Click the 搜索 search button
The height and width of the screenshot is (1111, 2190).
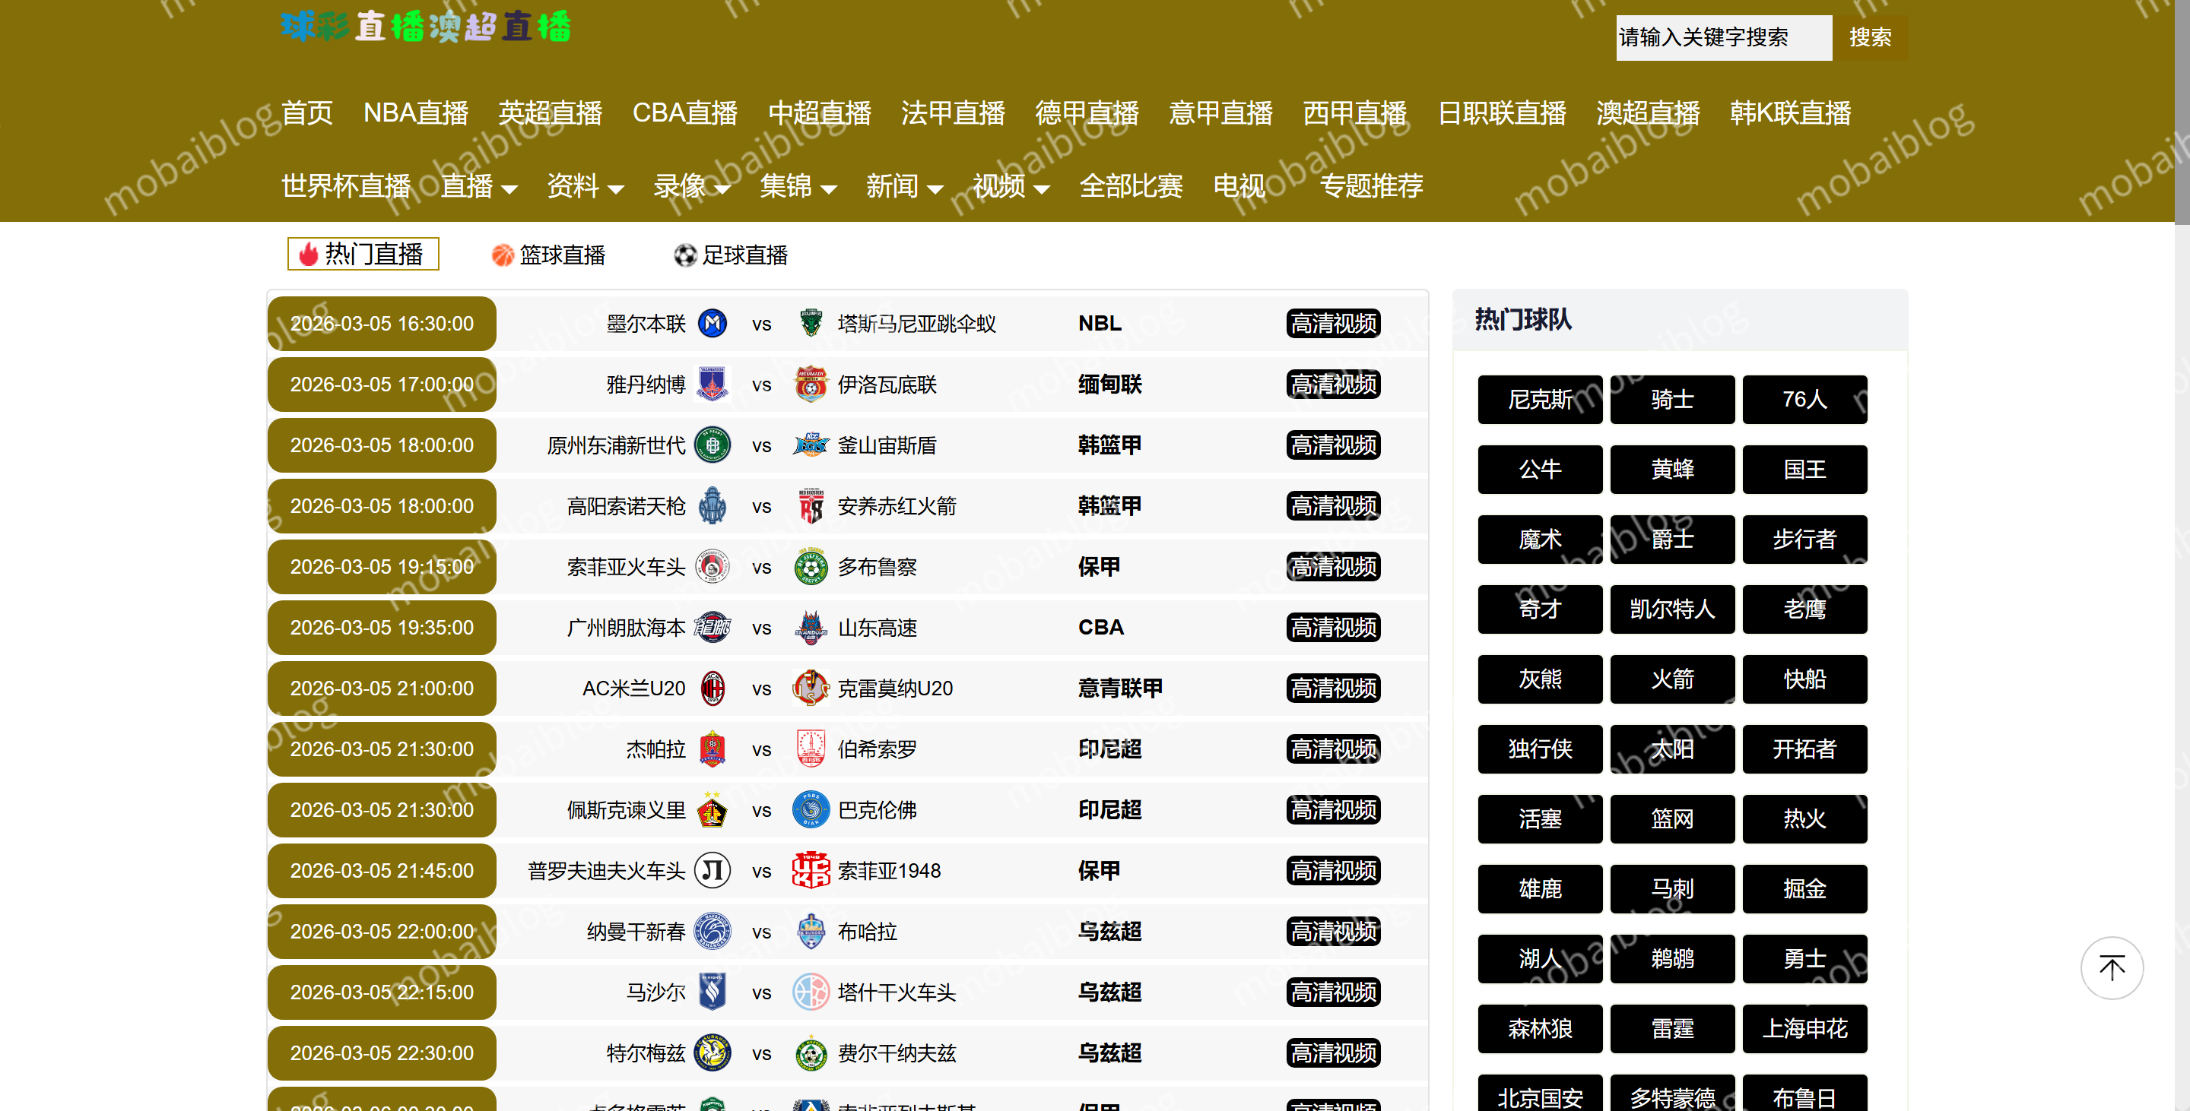[x=1870, y=37]
